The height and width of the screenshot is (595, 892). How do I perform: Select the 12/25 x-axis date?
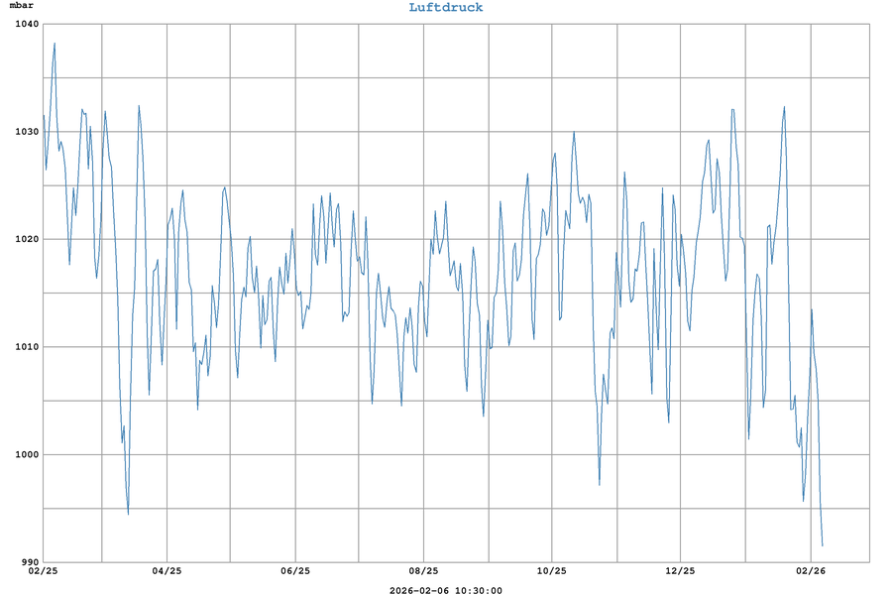680,571
